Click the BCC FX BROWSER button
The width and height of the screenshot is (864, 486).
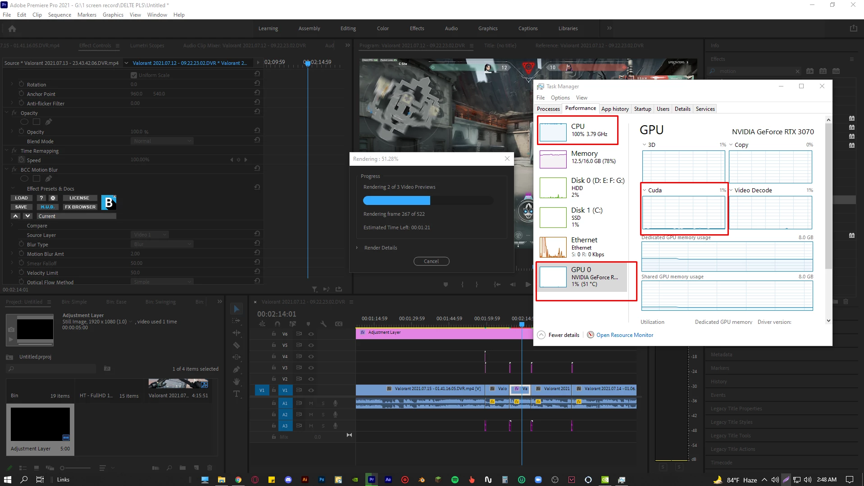[x=80, y=207]
